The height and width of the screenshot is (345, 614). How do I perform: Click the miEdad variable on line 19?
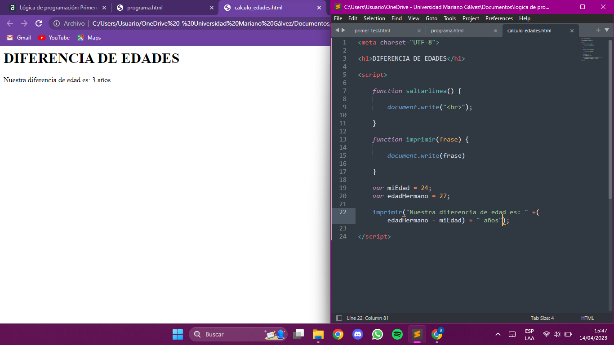(399, 188)
